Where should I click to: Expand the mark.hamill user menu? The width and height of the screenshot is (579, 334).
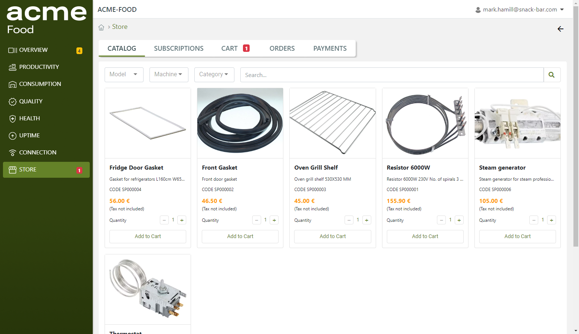tap(520, 10)
